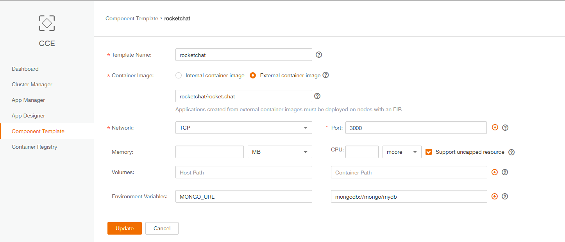Open App Manager in sidebar
The width and height of the screenshot is (565, 242).
point(28,100)
